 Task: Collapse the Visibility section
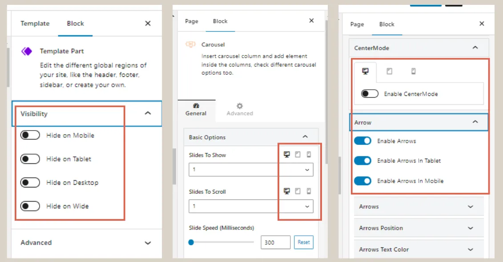(x=148, y=113)
